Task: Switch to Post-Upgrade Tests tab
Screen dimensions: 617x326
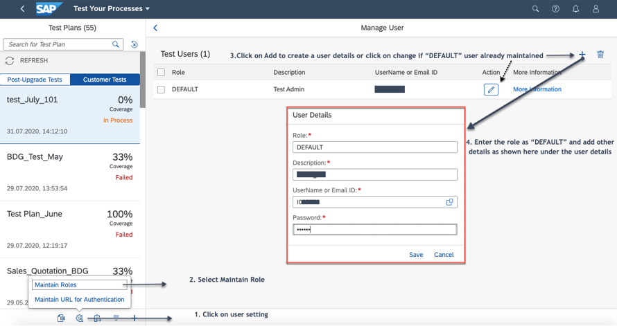Action: [35, 80]
